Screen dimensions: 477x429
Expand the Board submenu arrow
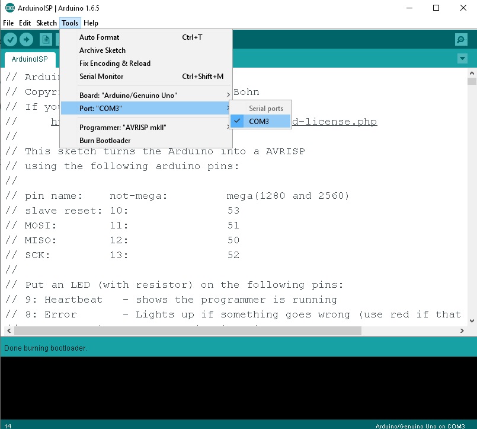(228, 95)
